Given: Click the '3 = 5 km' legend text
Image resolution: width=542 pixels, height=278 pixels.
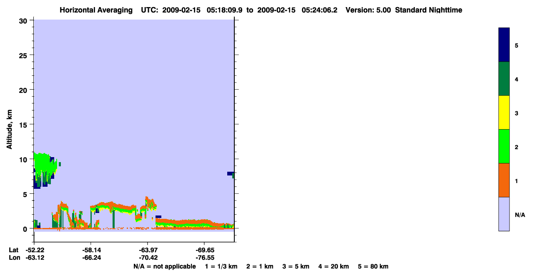Looking at the screenshot, I should point(296,266).
